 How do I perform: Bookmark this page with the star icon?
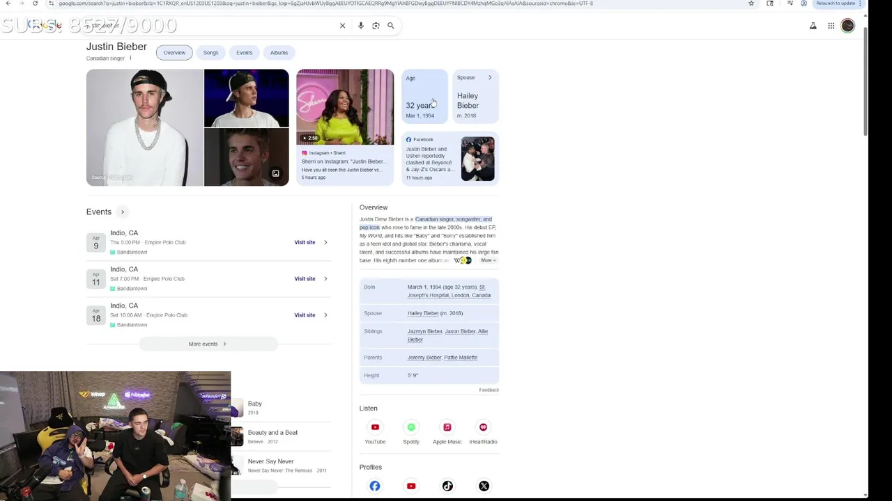tap(751, 3)
